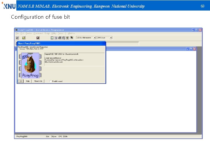This screenshot has height=158, width=210.
Task: Click the Copyright line in About dialog
Action: [x=62, y=54]
